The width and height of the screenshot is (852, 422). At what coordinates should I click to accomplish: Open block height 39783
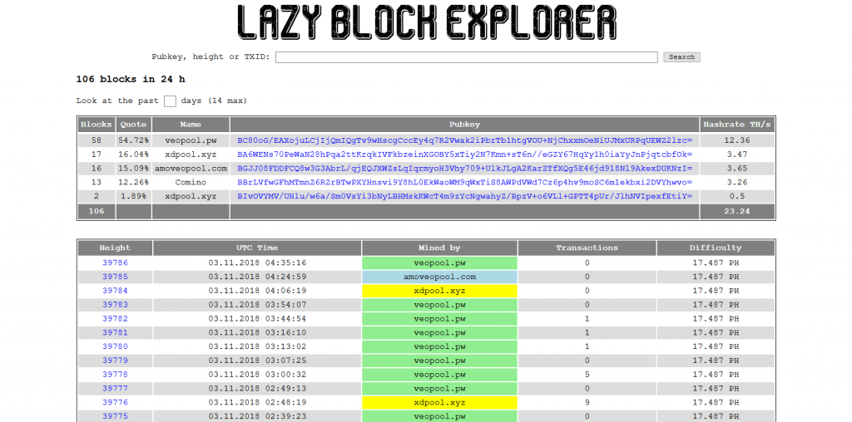(115, 305)
